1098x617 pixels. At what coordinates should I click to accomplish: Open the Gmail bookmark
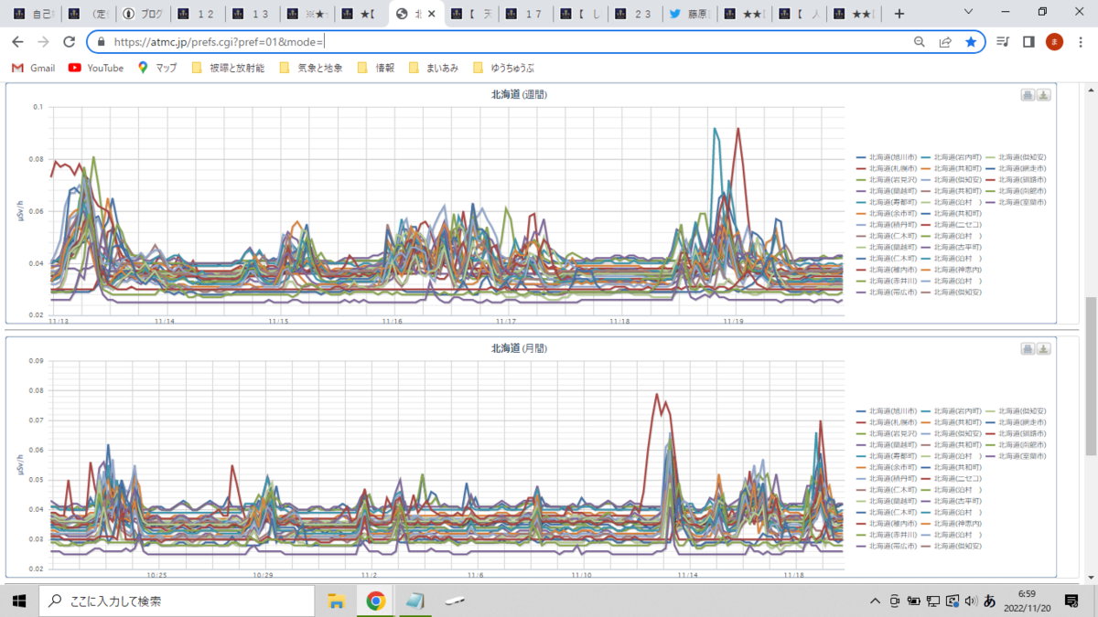(x=33, y=68)
